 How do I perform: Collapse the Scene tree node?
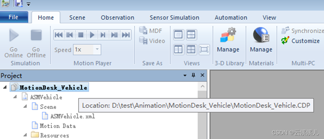[25, 107]
